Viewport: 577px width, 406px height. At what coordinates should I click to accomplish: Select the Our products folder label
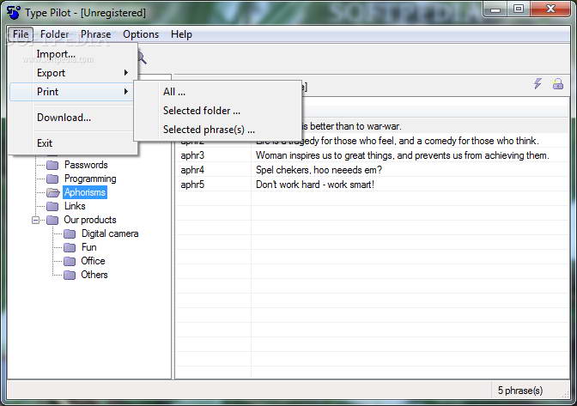(90, 220)
